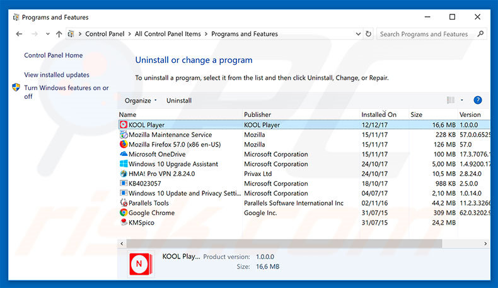Click the refresh icon in address bar
The height and width of the screenshot is (288, 498).
(x=368, y=34)
